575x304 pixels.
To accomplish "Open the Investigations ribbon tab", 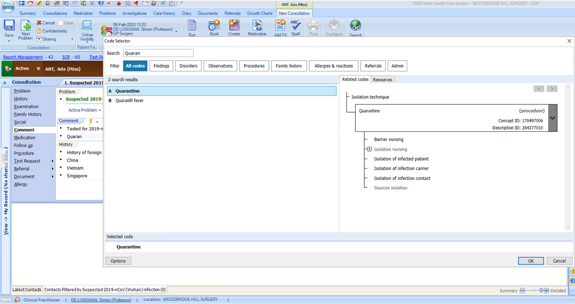I will point(135,13).
